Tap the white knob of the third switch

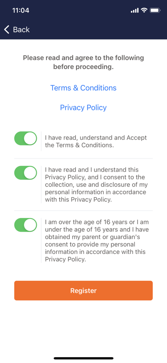pos(30,225)
